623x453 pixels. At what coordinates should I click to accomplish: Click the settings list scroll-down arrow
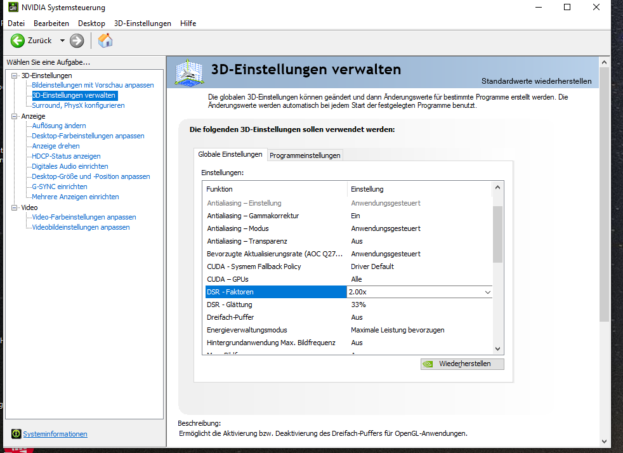click(x=497, y=349)
